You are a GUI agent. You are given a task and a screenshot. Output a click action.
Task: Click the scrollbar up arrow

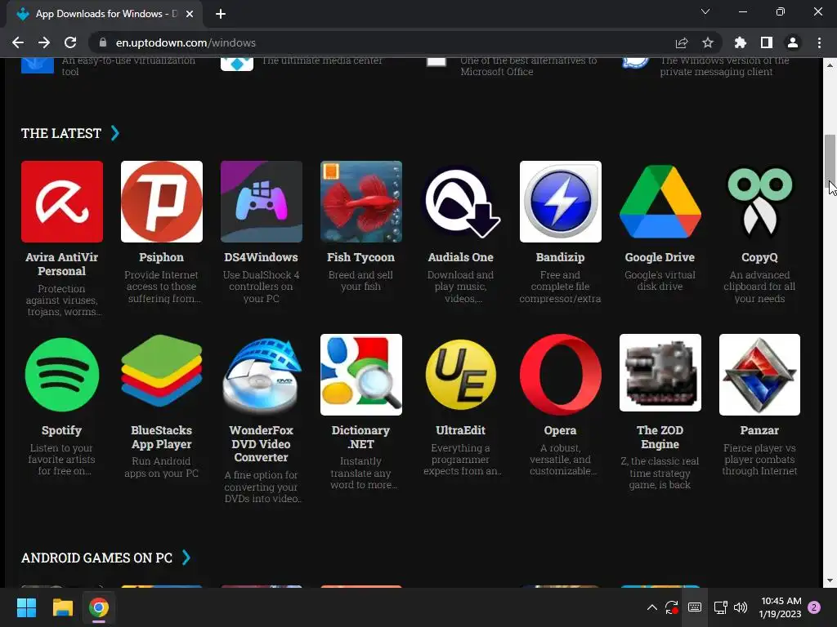point(830,65)
